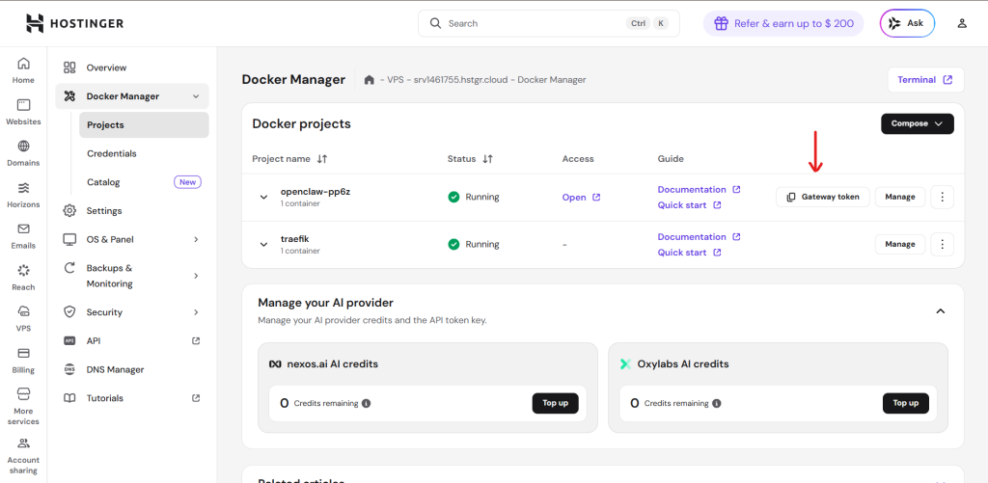Click Manage for openclaw-pp6z
Screen dimensions: 988x483
(900, 197)
